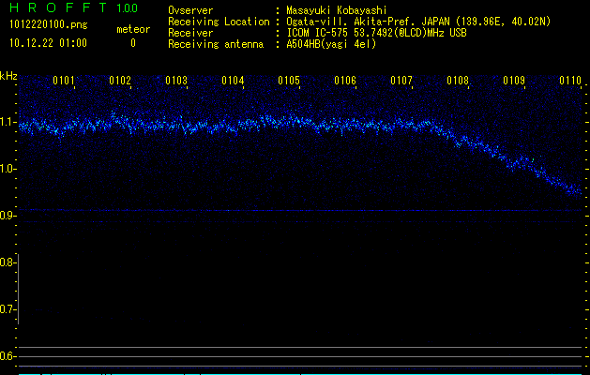Select the meteor count value 0
590x375 pixels.
pyautogui.click(x=132, y=43)
